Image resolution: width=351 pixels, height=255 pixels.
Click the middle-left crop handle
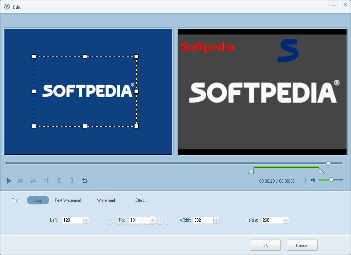(x=34, y=91)
